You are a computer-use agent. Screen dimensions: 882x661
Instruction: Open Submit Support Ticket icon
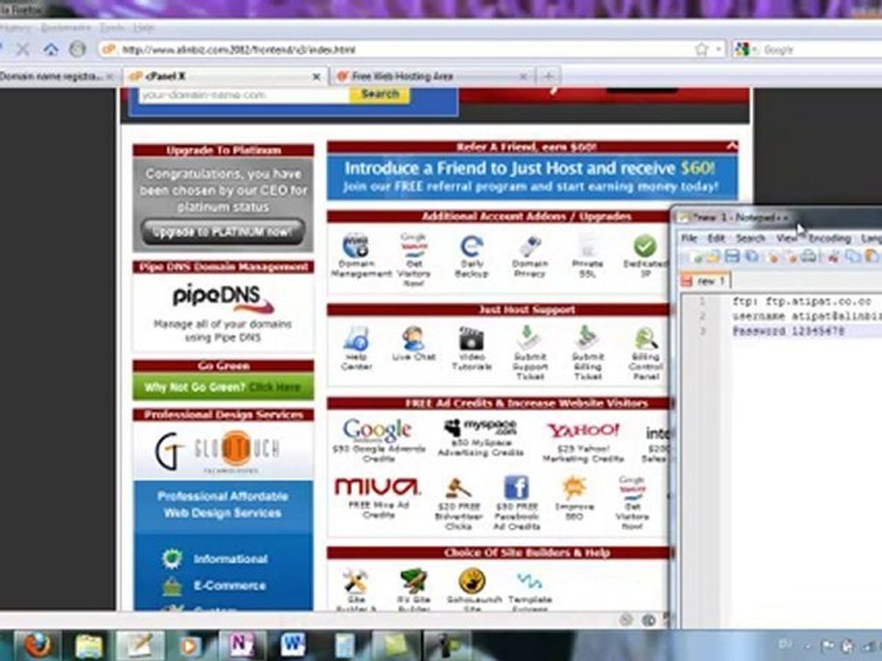[529, 339]
